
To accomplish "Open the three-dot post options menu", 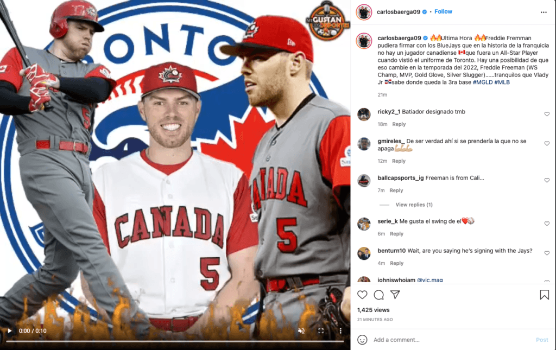I will (x=544, y=12).
